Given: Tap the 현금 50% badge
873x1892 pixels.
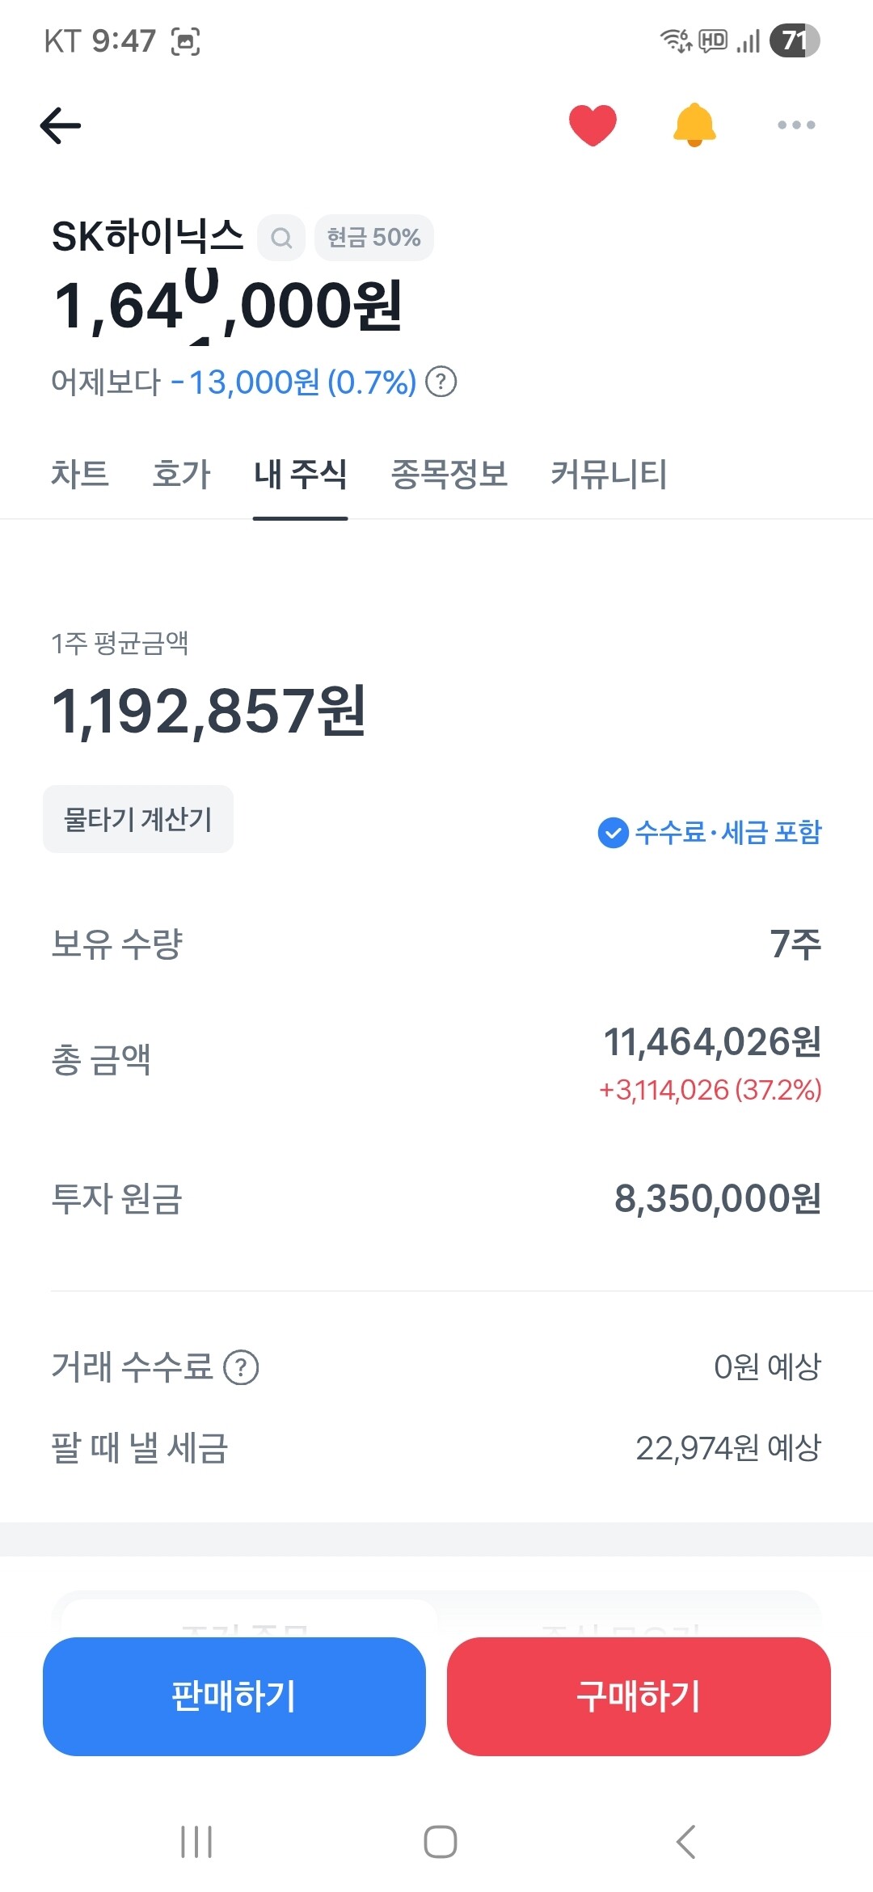Looking at the screenshot, I should (374, 238).
